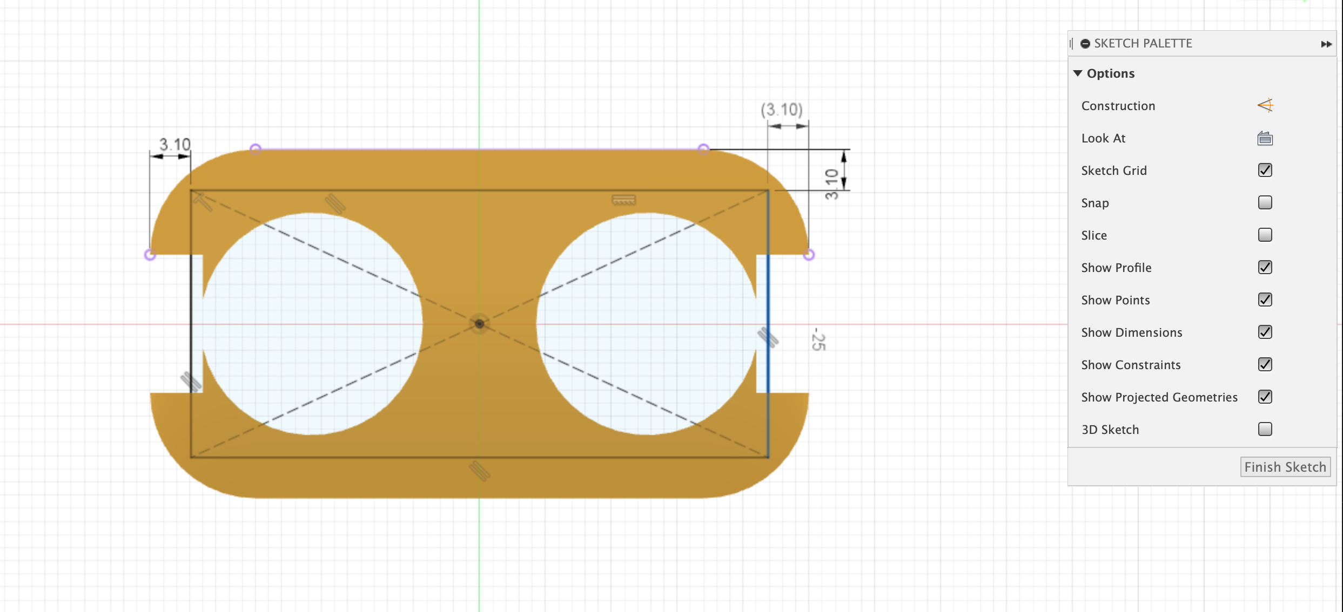1343x612 pixels.
Task: Click the top-right purple arc endpoint
Action: [703, 148]
